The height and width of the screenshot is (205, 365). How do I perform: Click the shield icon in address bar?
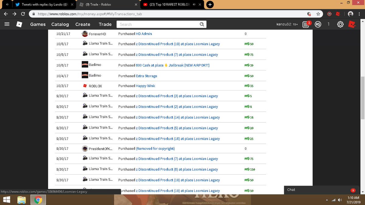point(309,14)
